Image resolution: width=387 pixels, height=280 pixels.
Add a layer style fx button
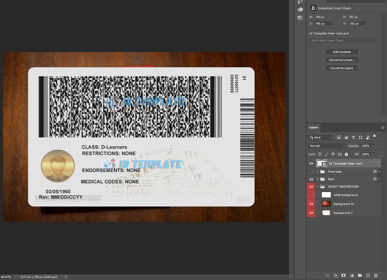[336, 275]
